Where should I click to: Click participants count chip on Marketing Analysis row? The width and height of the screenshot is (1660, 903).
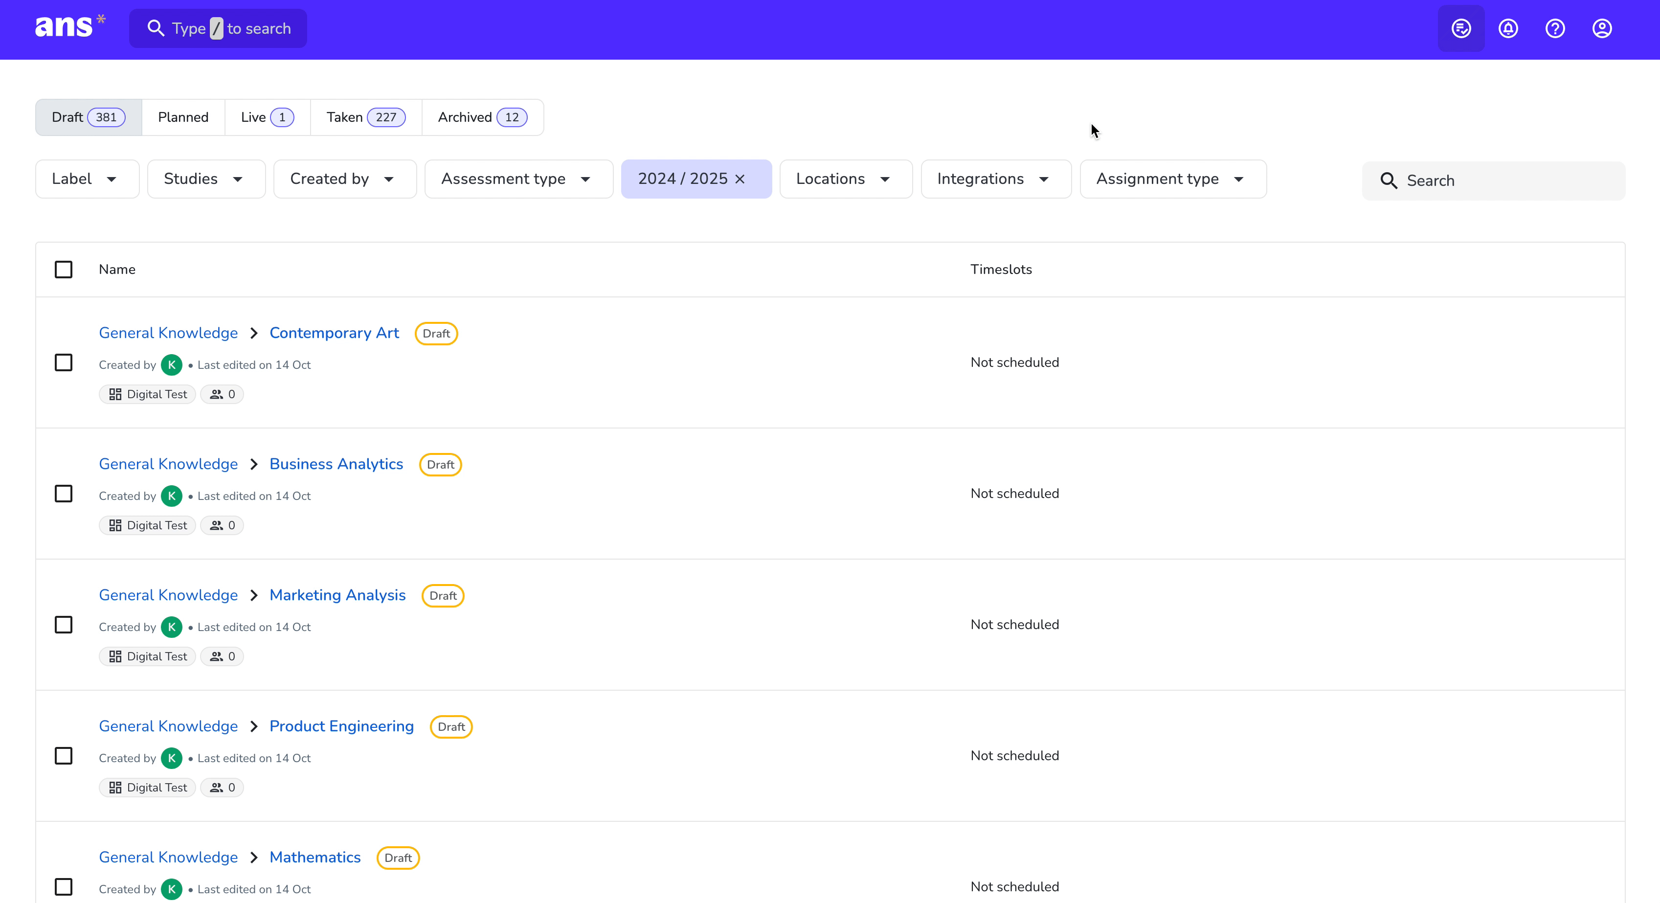[x=223, y=656]
